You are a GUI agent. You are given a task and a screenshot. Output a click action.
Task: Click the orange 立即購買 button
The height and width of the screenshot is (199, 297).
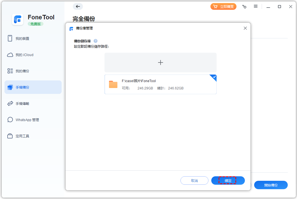click(223, 7)
